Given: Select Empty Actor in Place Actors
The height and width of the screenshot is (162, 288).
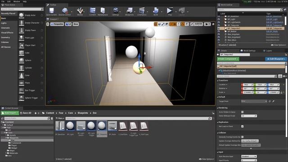Looking at the screenshot, I should 31,15.
